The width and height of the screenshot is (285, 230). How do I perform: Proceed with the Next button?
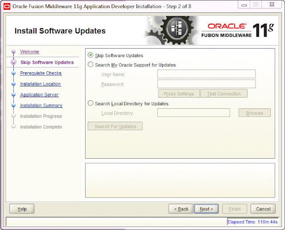pyautogui.click(x=206, y=209)
